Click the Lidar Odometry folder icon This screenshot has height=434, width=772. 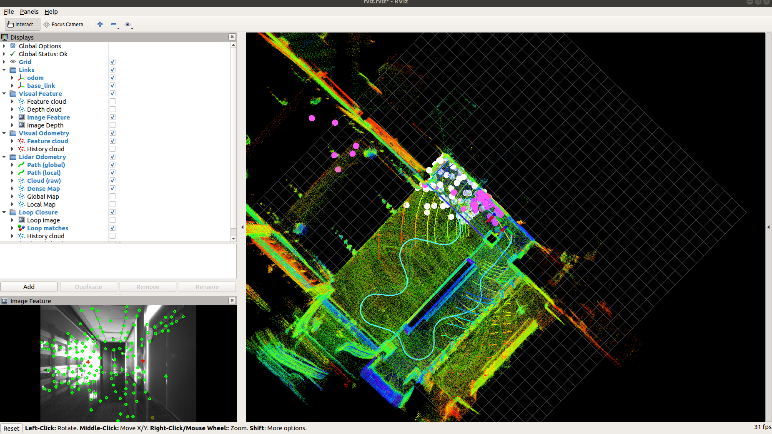13,157
